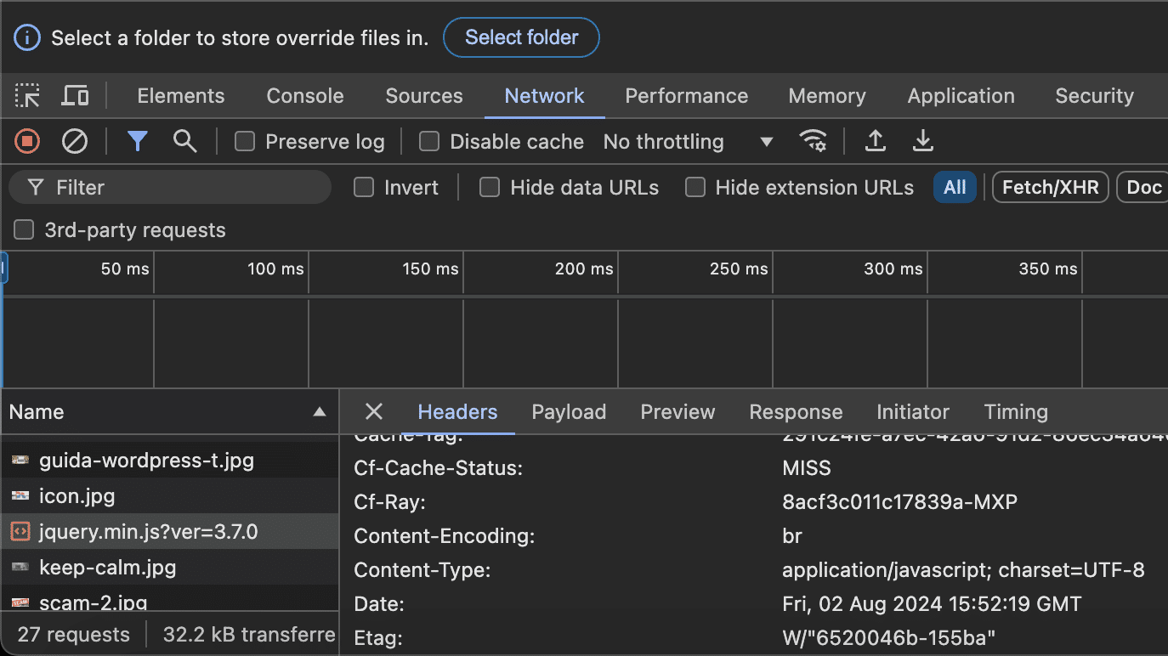Click the inspect element selector icon
This screenshot has width=1168, height=656.
click(27, 96)
